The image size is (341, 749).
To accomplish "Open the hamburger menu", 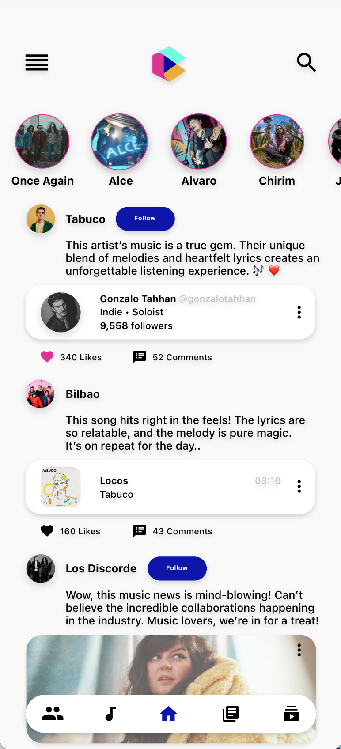I will 37,63.
